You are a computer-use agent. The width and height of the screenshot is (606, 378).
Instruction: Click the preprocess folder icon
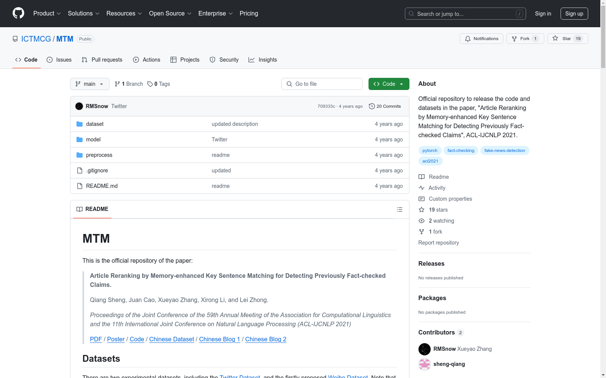tap(80, 155)
